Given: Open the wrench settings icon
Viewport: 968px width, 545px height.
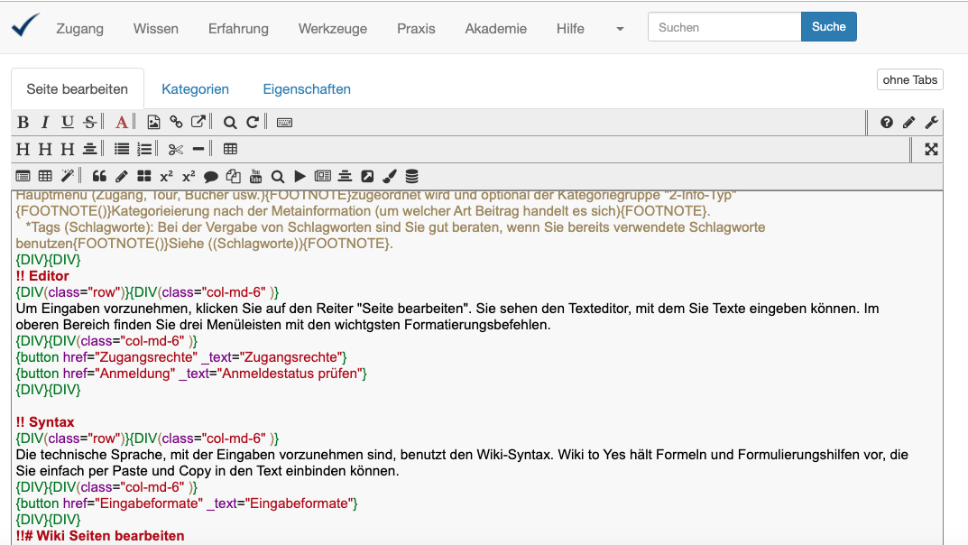Looking at the screenshot, I should (x=932, y=123).
